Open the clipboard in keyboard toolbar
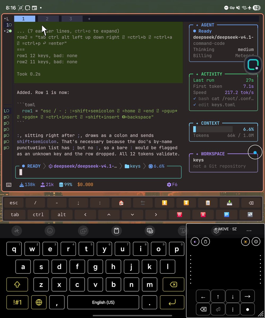The height and width of the screenshot is (318, 265). click(116, 231)
